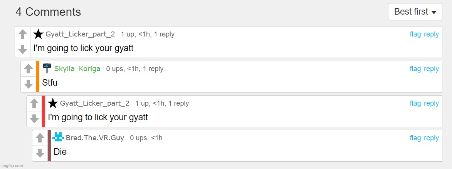Downvote Bred.The.VR.Guy's Die comment
The height and width of the screenshot is (169, 452).
click(40, 153)
